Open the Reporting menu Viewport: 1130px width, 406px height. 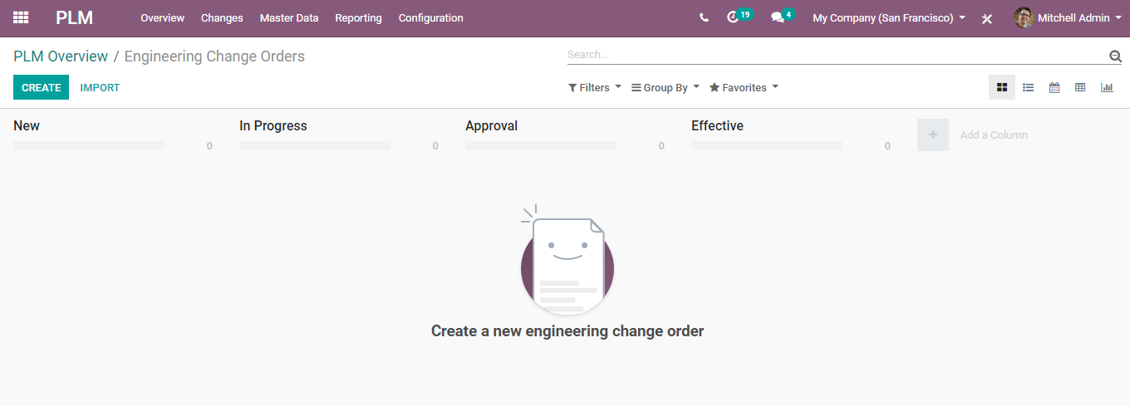(x=358, y=17)
